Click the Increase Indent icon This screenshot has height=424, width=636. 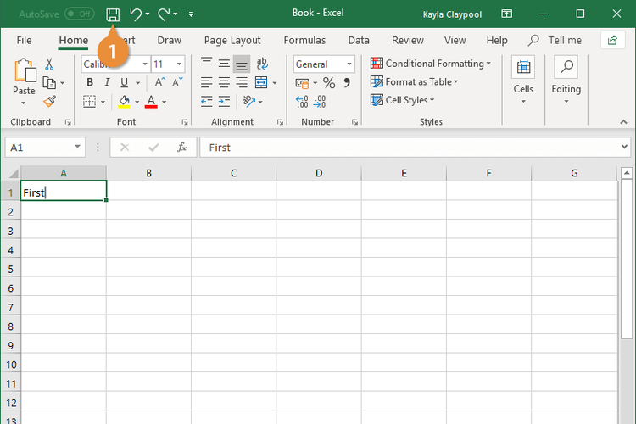(x=224, y=101)
